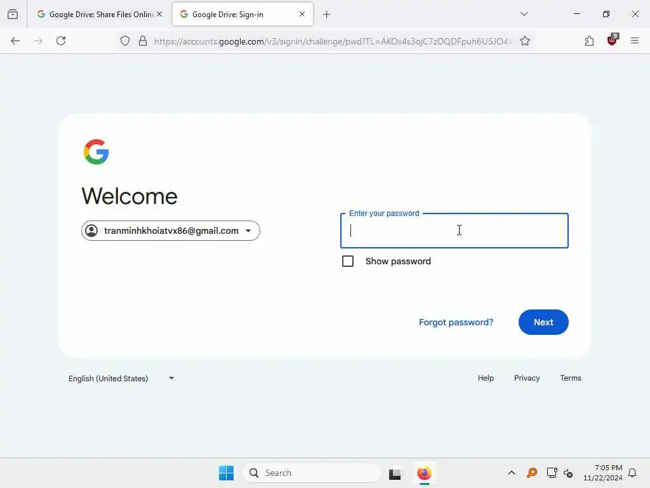Open the Task View taskbar icon
The height and width of the screenshot is (488, 650).
click(395, 473)
